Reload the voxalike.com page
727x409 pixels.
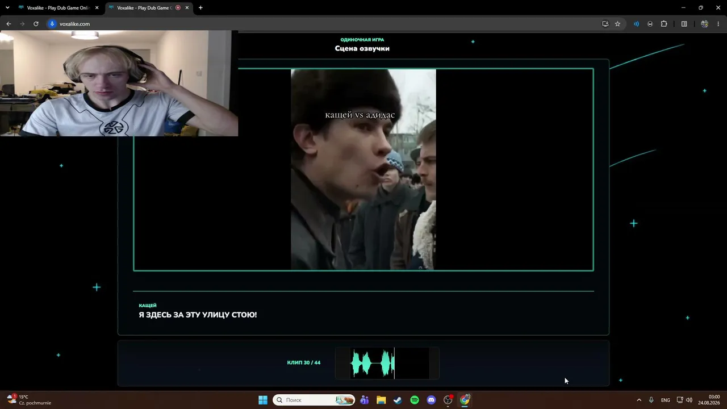point(36,24)
